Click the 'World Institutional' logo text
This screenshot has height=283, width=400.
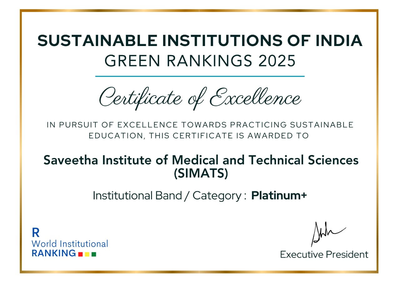coord(70,244)
